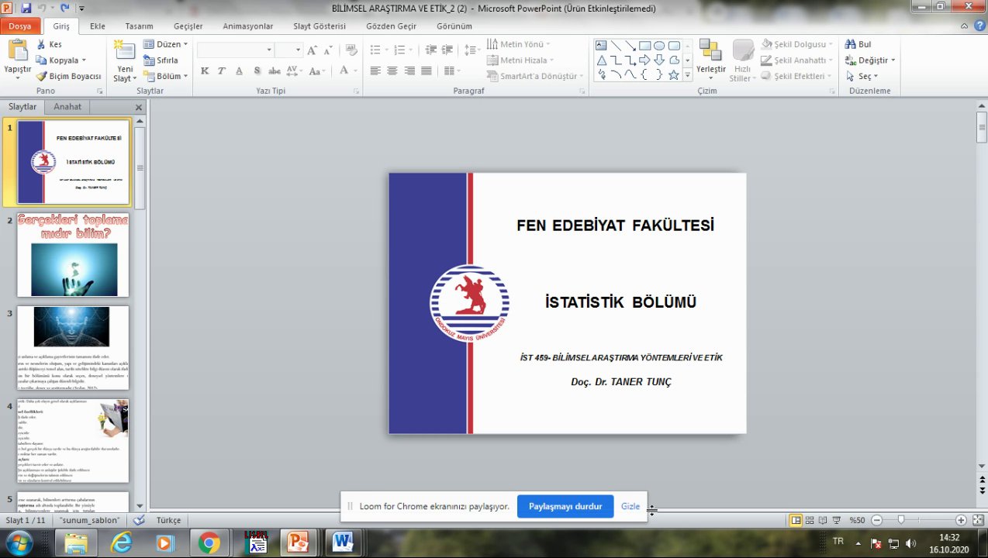988x558 pixels.
Task: Click the Undo icon in quick access toolbar
Action: click(42, 8)
